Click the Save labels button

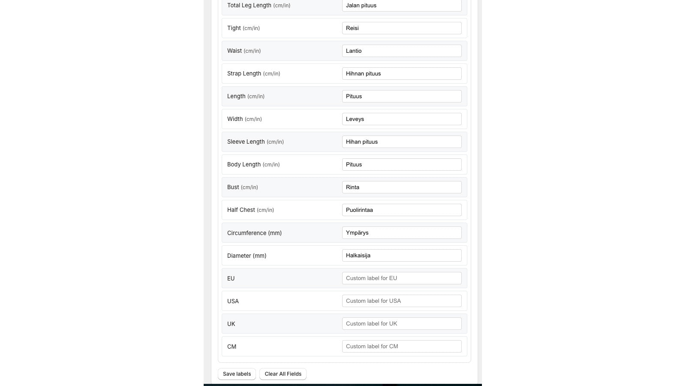click(x=237, y=374)
